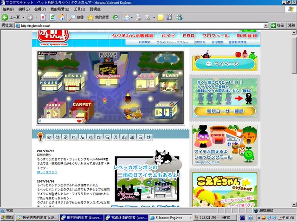This screenshot has width=297, height=222.
Task: Click the shopping mall banner
Action: tap(225, 145)
